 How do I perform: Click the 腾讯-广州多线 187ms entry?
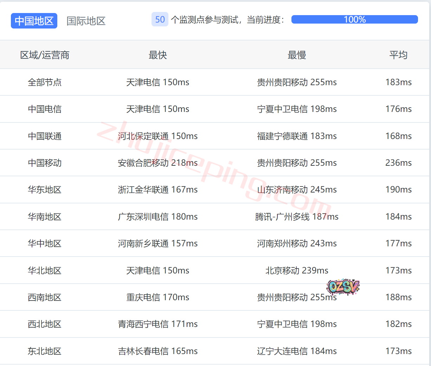[x=297, y=217]
